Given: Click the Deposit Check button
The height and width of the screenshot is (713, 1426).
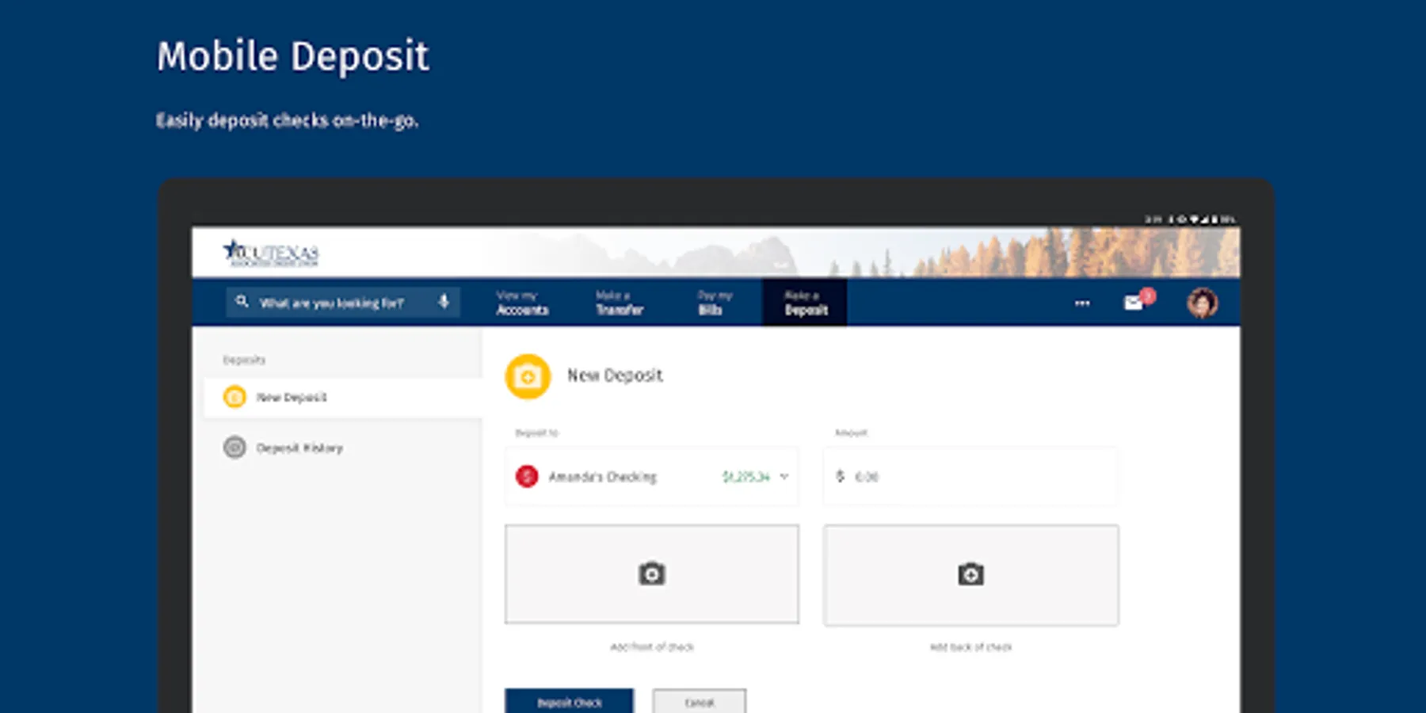Looking at the screenshot, I should tap(569, 701).
